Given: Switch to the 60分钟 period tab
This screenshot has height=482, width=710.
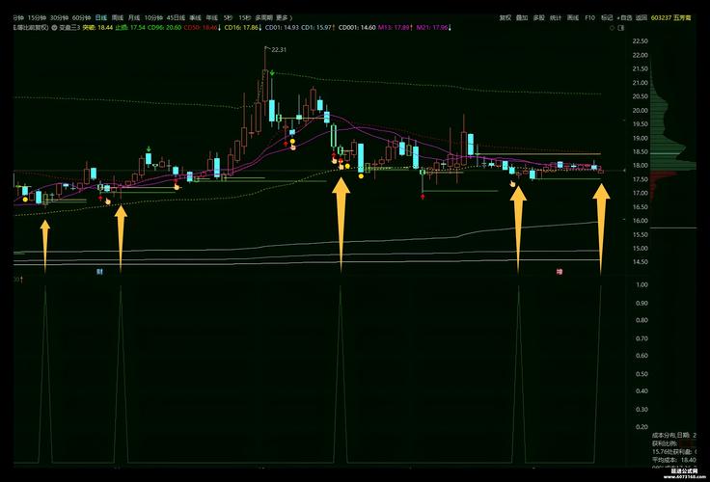Looking at the screenshot, I should coord(81,17).
